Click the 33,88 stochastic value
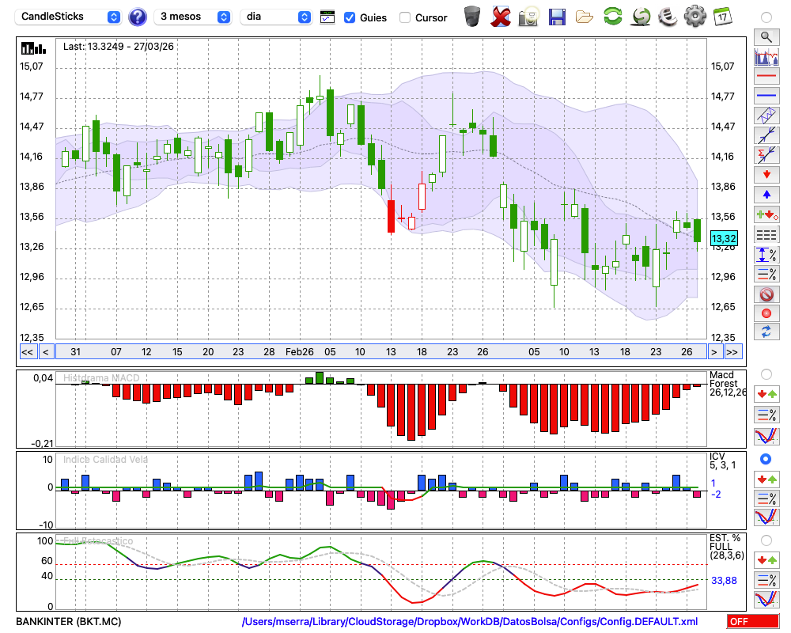Image resolution: width=791 pixels, height=633 pixels. pos(724,581)
